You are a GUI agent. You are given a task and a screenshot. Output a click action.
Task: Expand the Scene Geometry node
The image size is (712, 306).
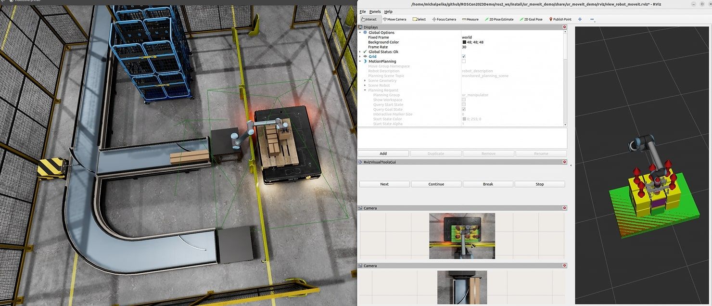(365, 80)
